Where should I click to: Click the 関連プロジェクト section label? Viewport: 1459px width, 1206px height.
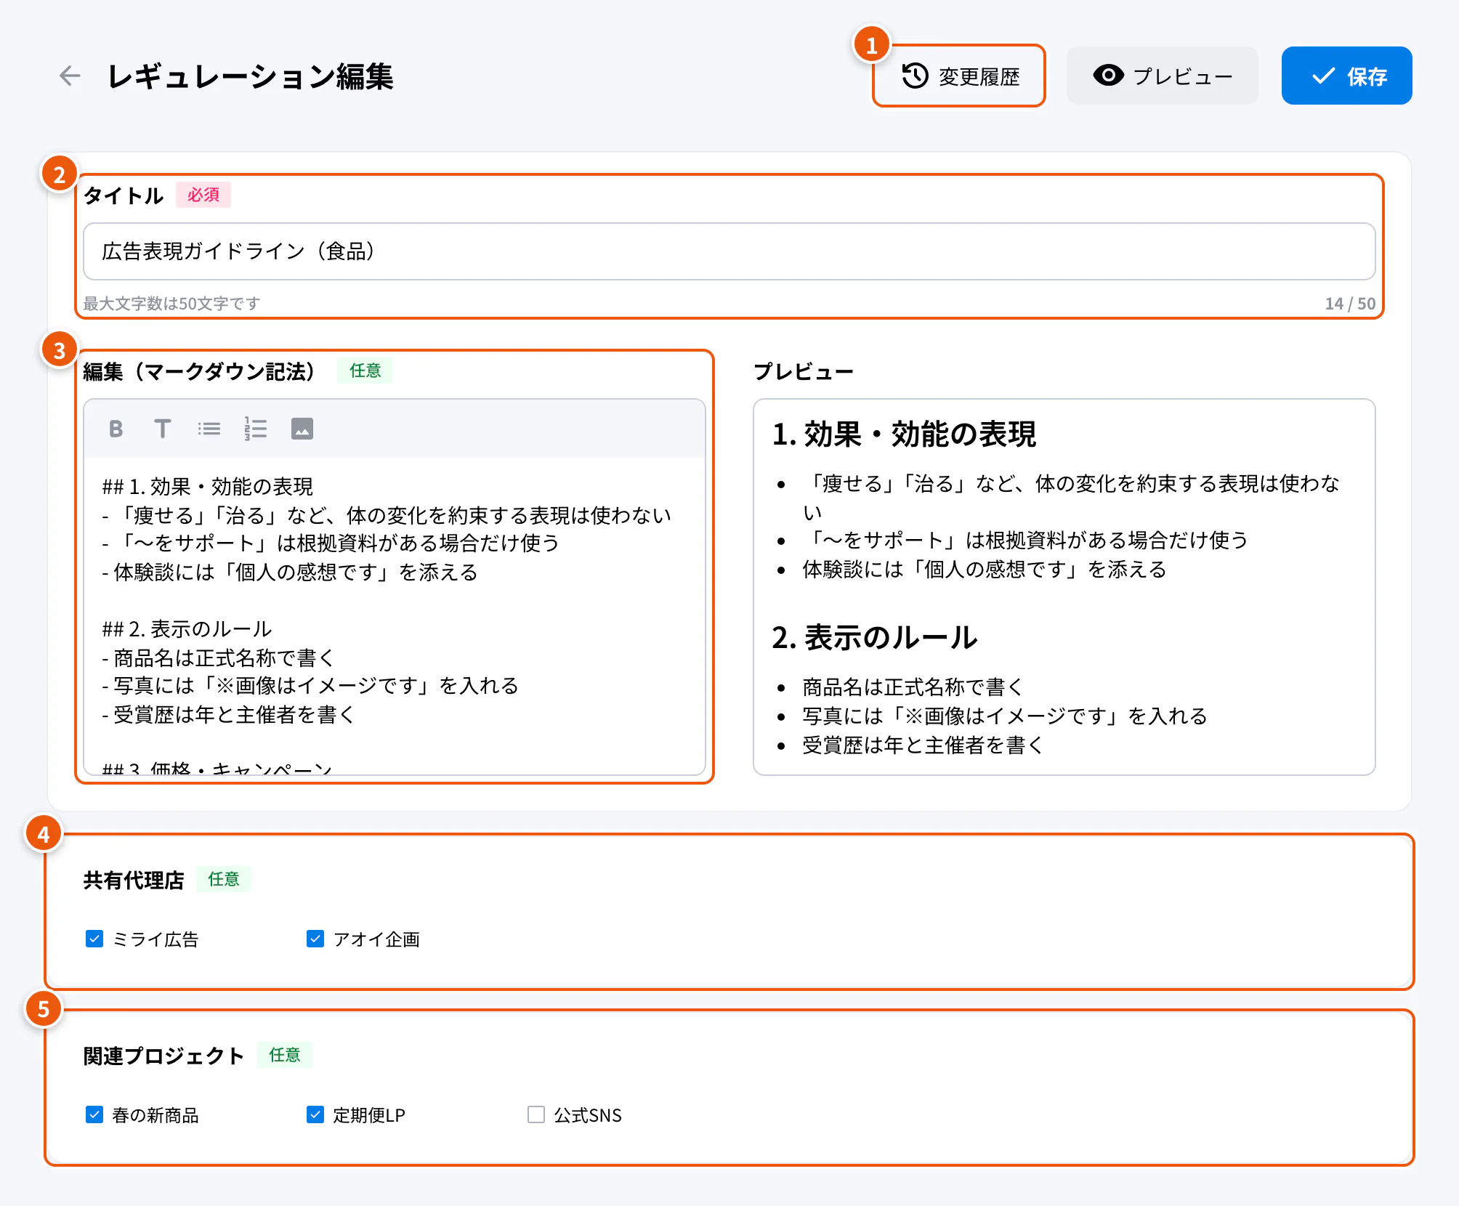point(163,1056)
